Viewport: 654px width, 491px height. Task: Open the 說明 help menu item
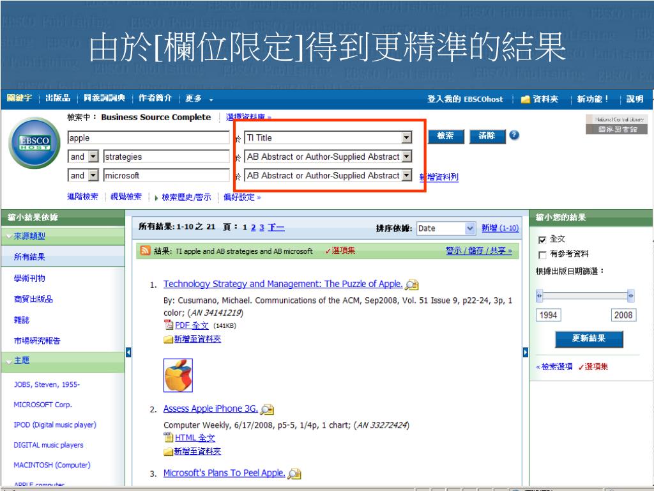(x=635, y=99)
